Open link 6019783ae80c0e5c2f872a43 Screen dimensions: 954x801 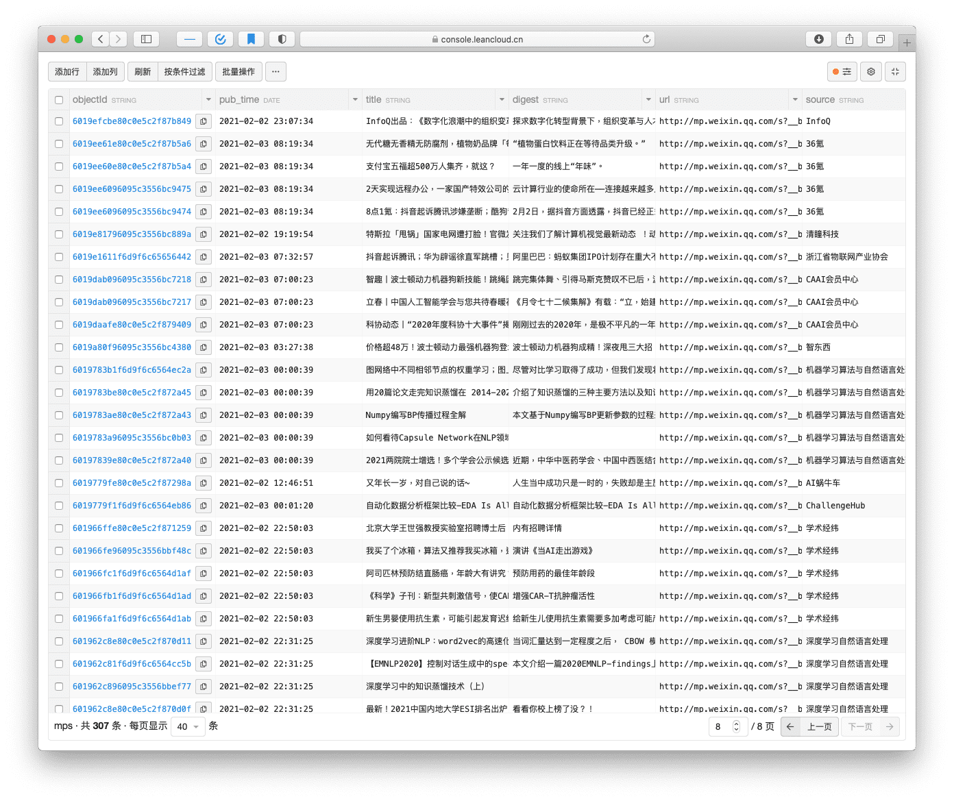tap(132, 415)
